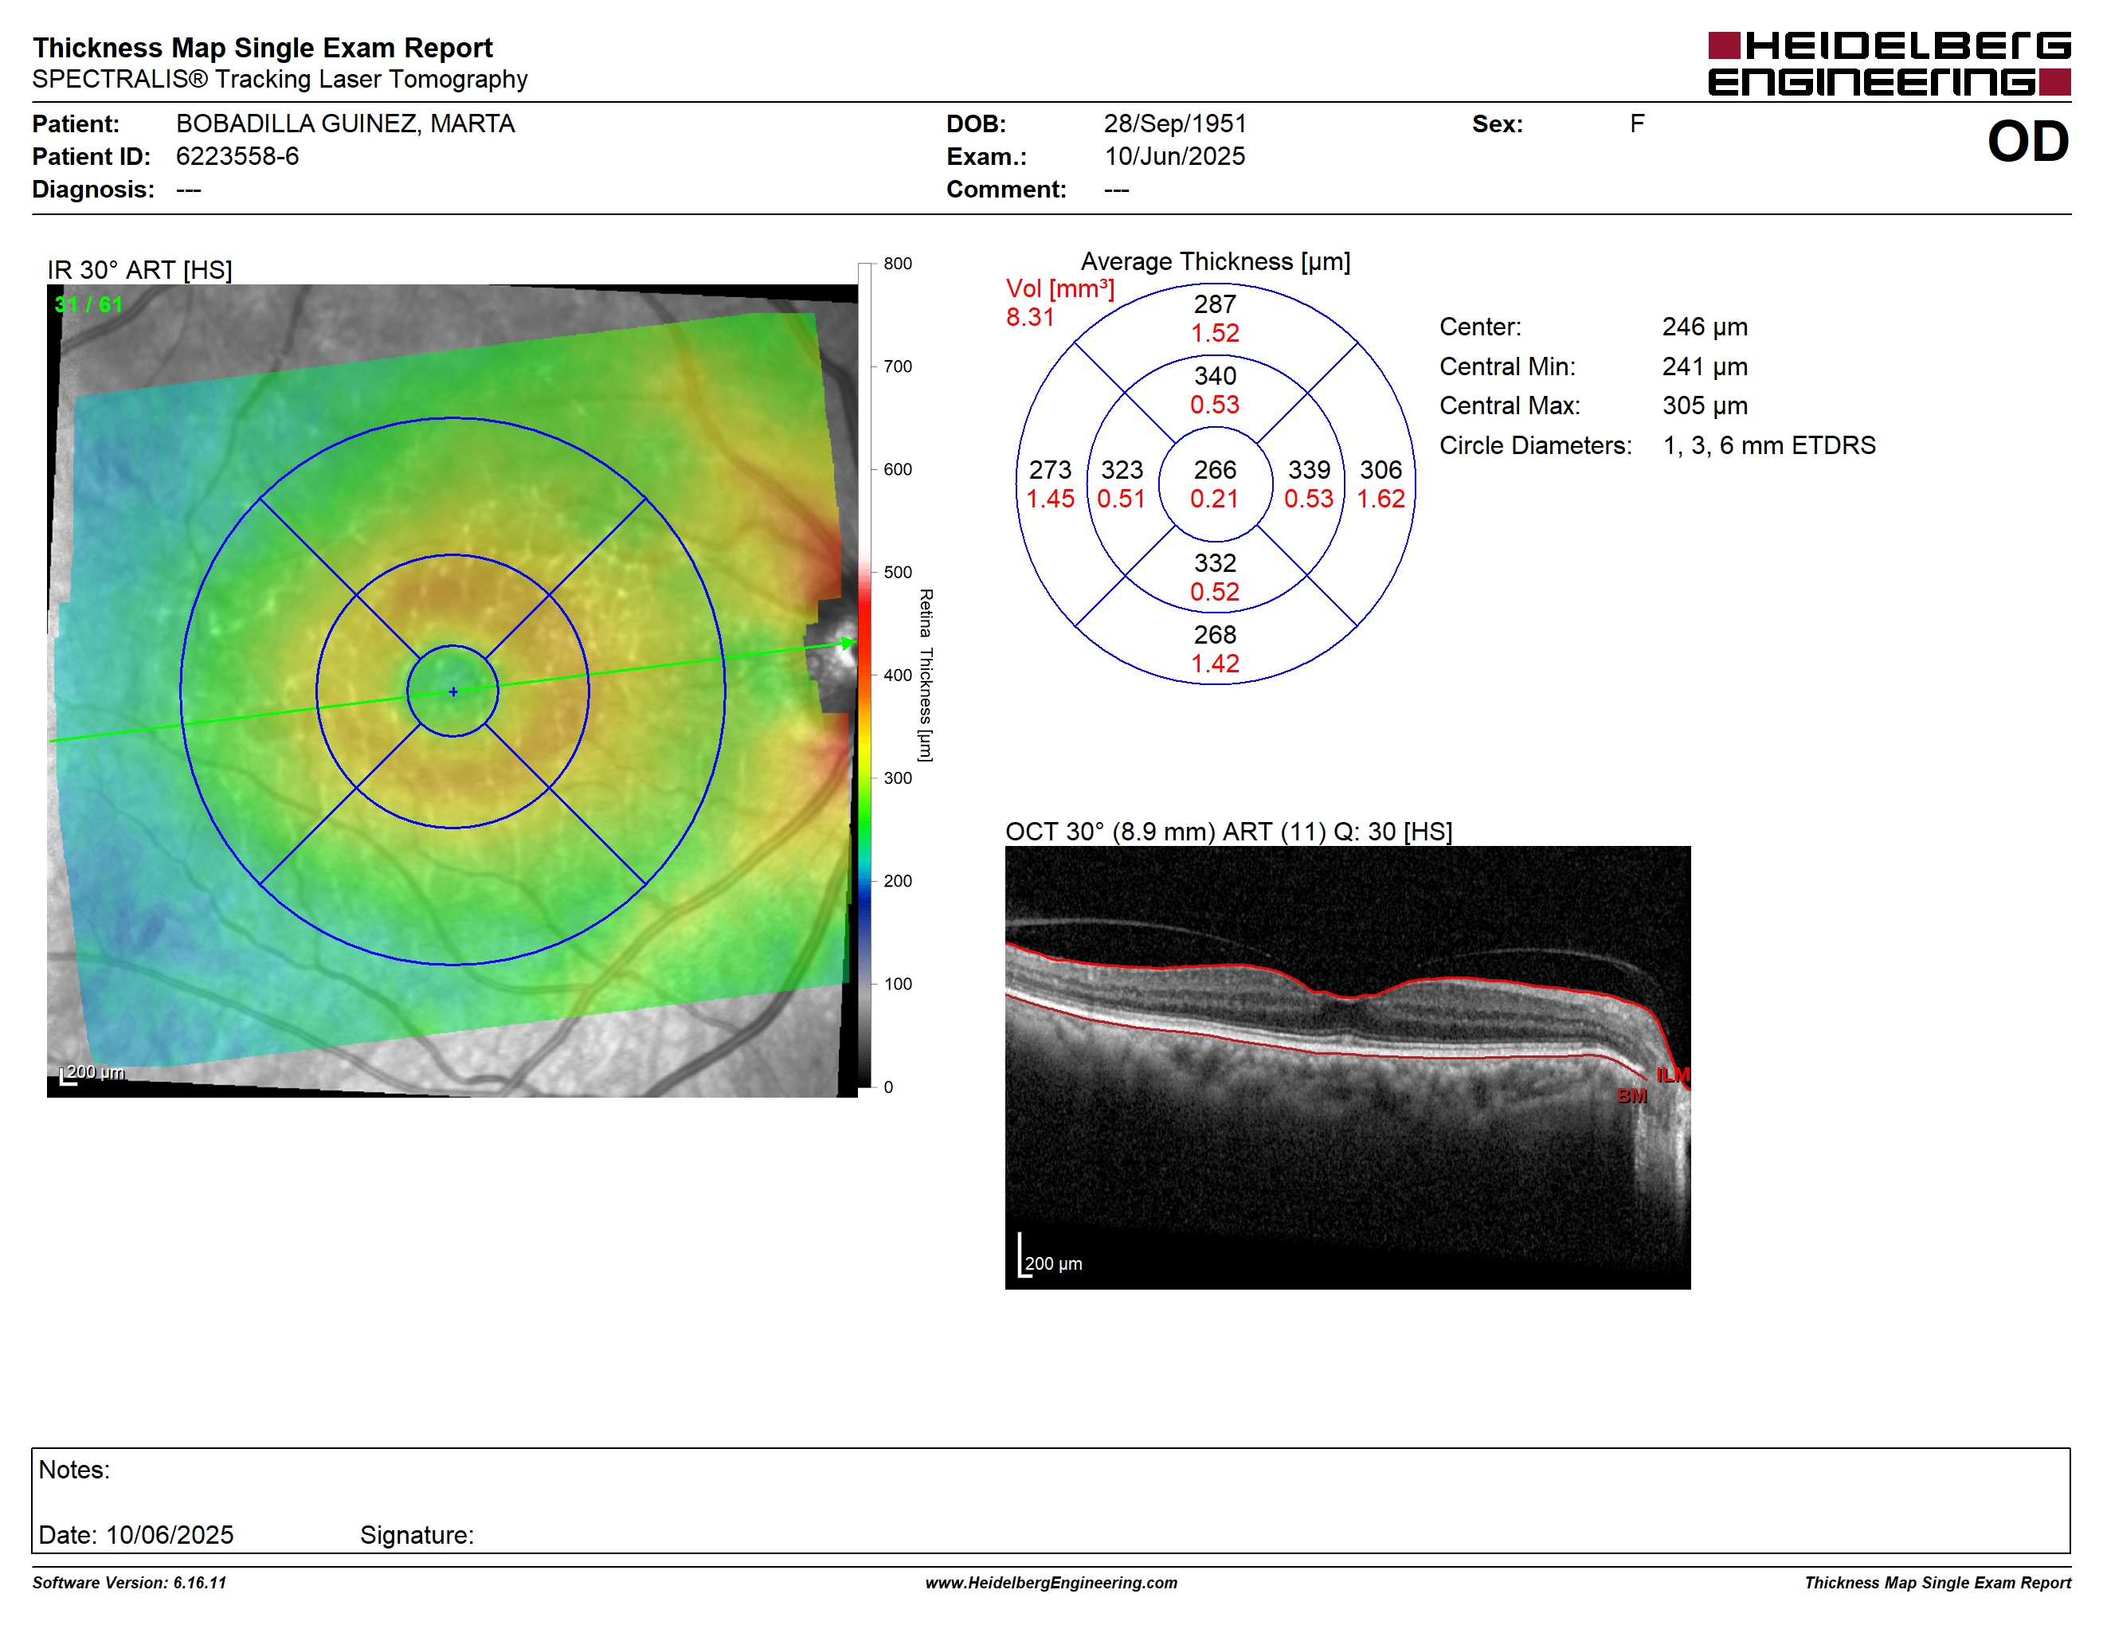Click Software Version: 6.16.11 footer text
2103x1625 pixels.
(x=129, y=1583)
